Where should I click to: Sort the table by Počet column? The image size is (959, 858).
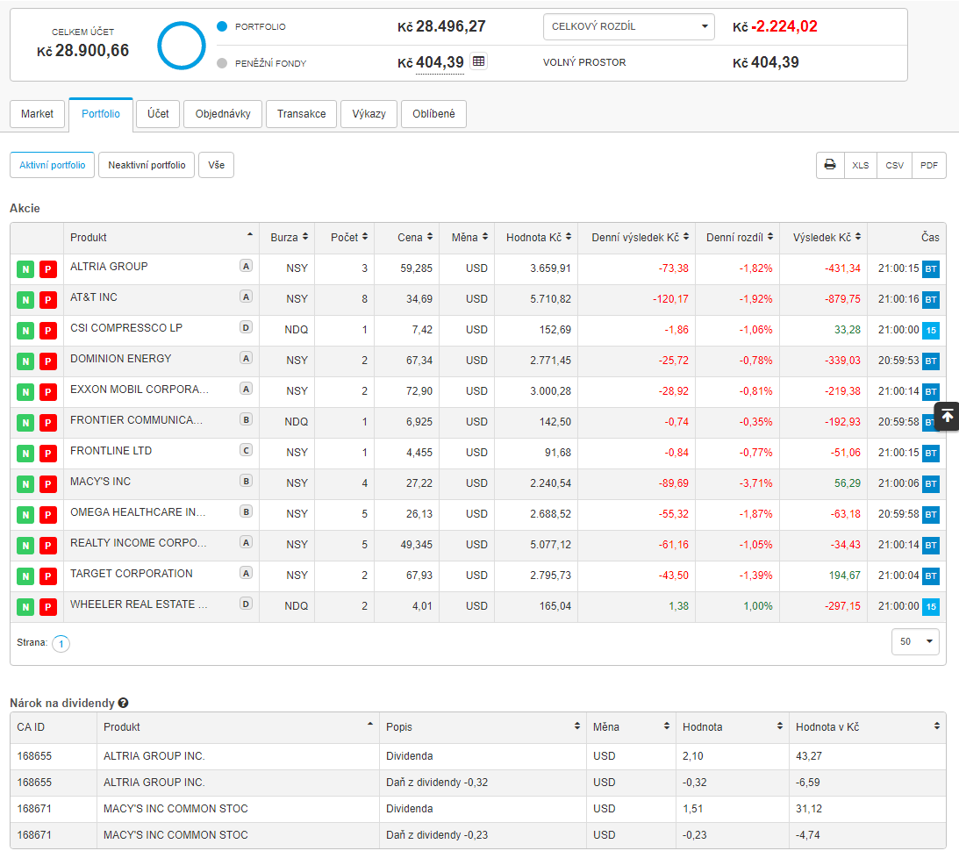click(x=344, y=237)
